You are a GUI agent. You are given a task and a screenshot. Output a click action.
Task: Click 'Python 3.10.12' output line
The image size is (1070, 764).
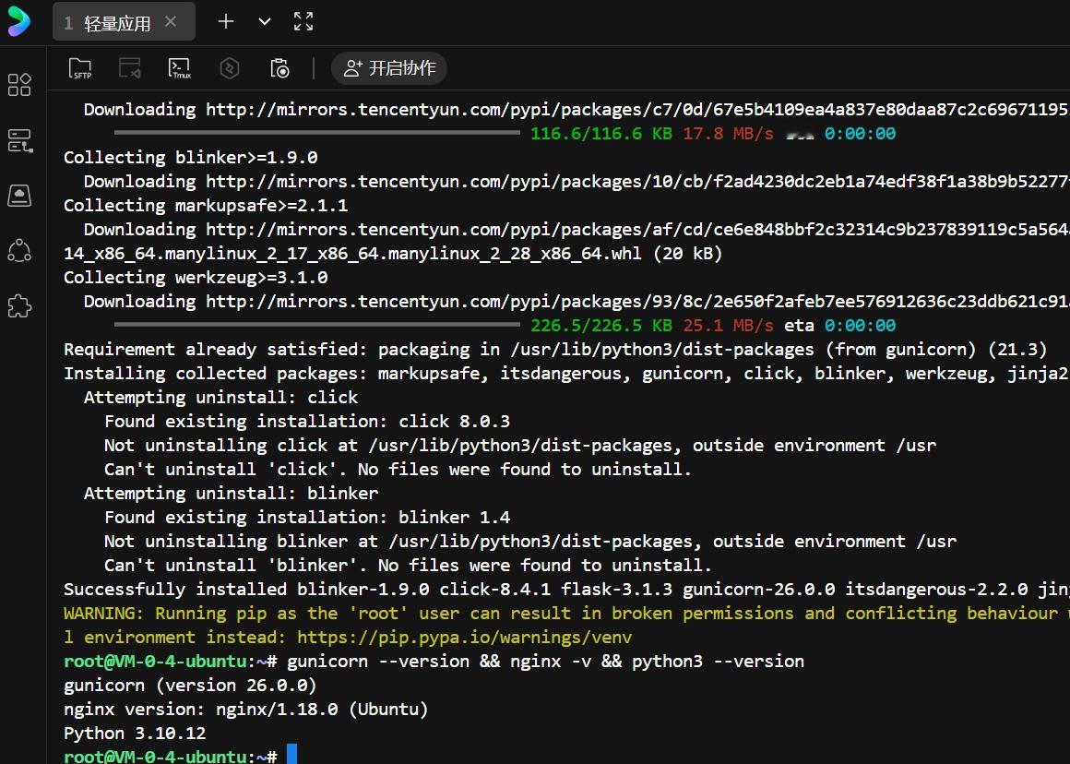(x=135, y=734)
